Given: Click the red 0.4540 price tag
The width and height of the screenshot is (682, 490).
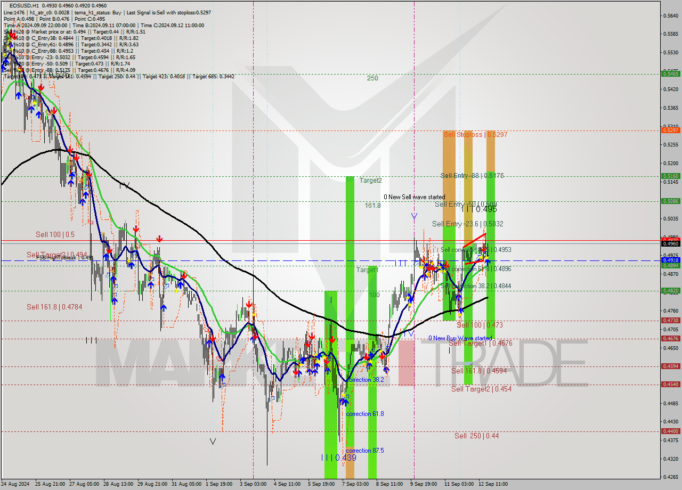Looking at the screenshot, I should click(x=670, y=384).
